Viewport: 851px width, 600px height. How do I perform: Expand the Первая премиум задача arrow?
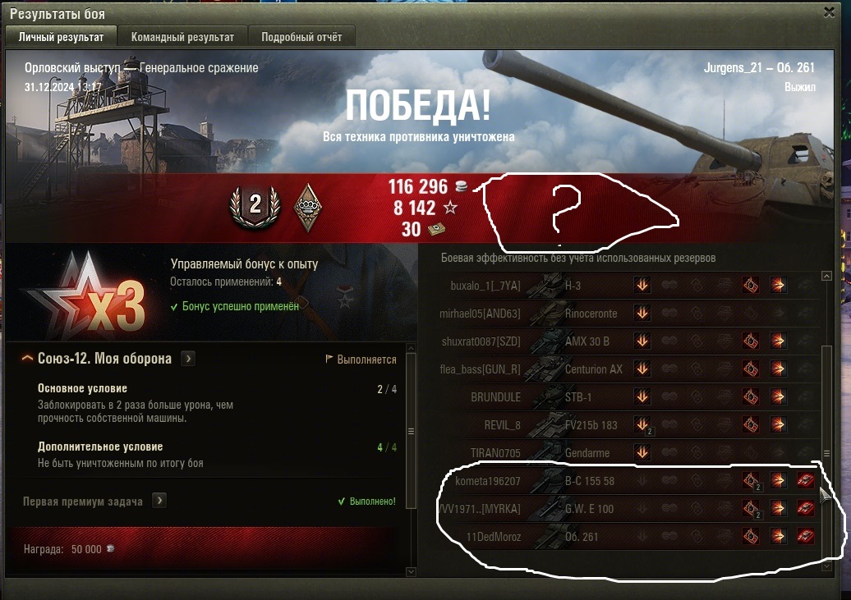coord(159,500)
